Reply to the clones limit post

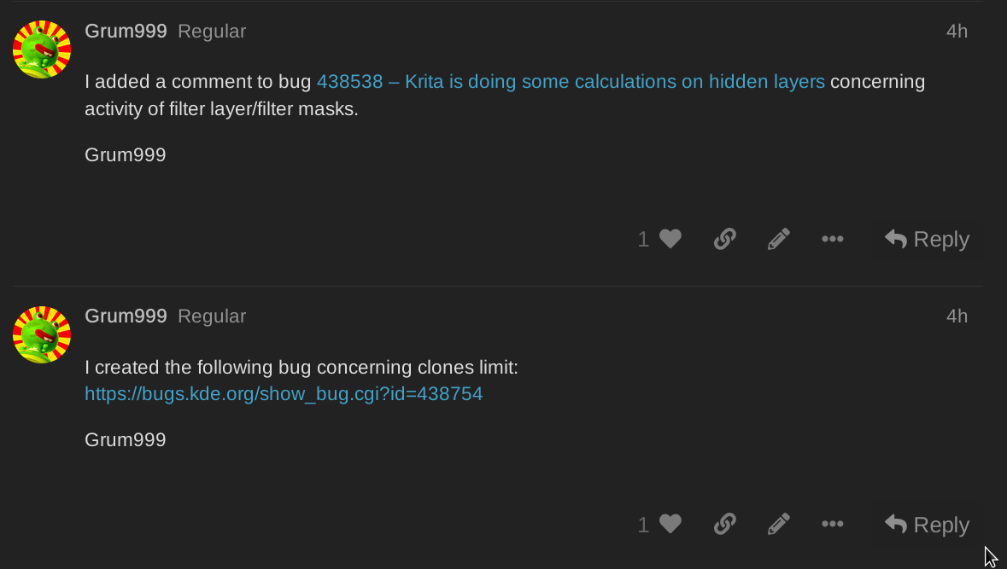coord(927,525)
